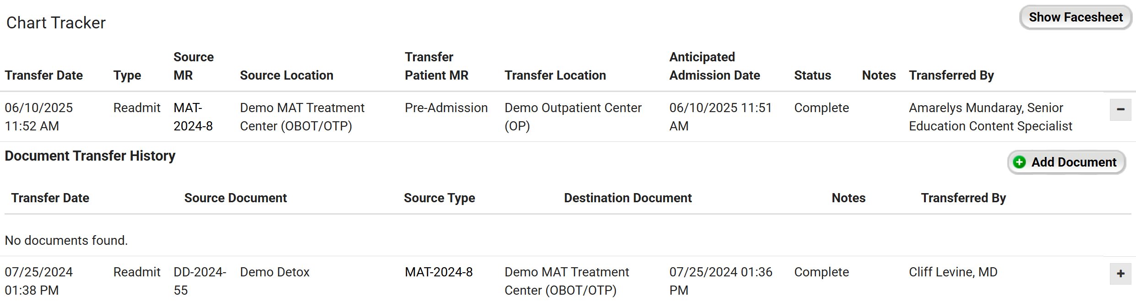Viewport: 1136px width, 302px height.
Task: Expand the 07/25/2024 transfer row
Action: click(1120, 274)
